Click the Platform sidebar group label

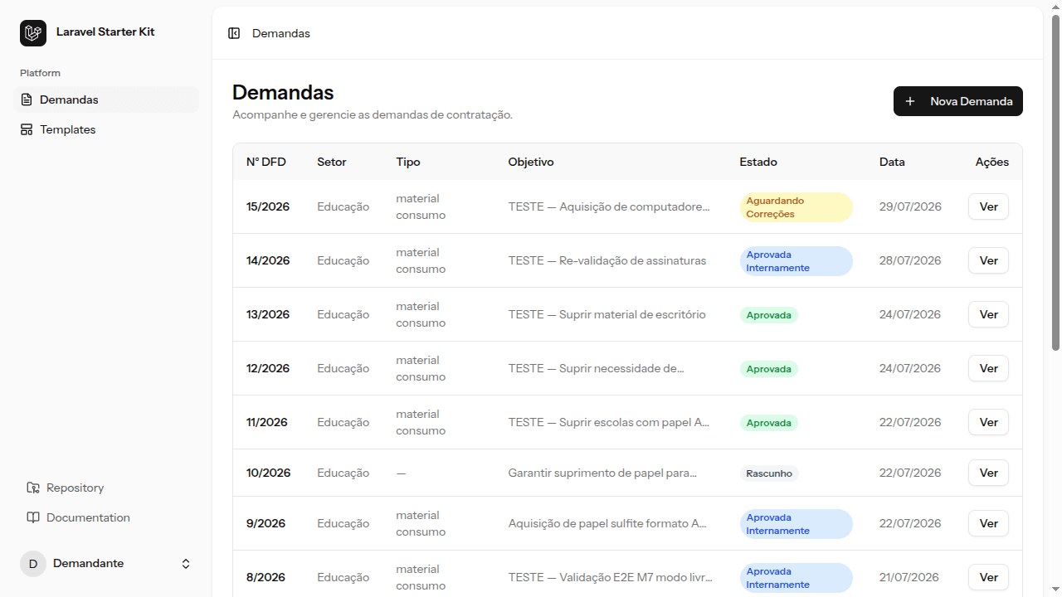40,73
